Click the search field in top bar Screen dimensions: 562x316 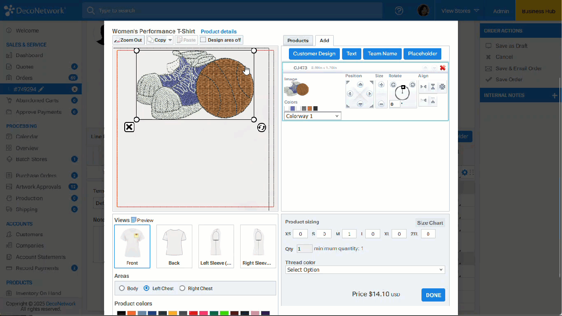(x=232, y=11)
